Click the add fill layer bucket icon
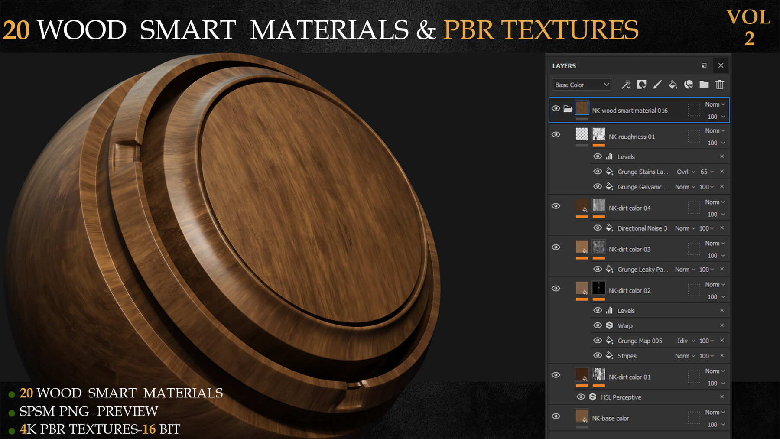 [x=673, y=85]
